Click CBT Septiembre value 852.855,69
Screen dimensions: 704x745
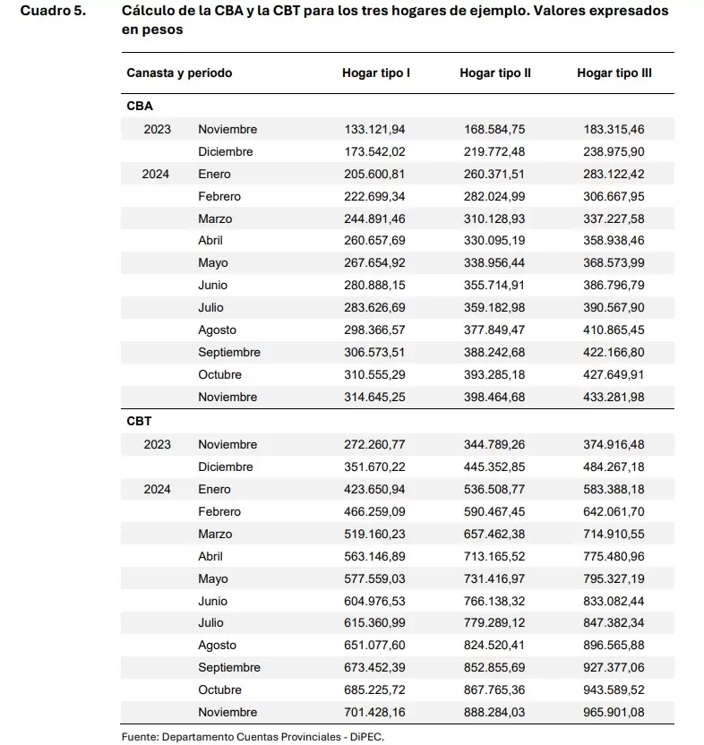[x=494, y=668]
